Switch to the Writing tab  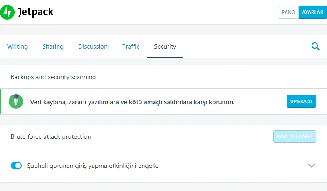17,46
